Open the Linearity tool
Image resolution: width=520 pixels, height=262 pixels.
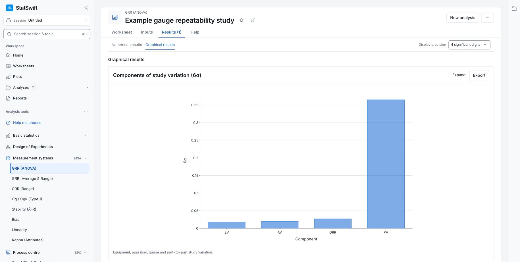point(19,230)
